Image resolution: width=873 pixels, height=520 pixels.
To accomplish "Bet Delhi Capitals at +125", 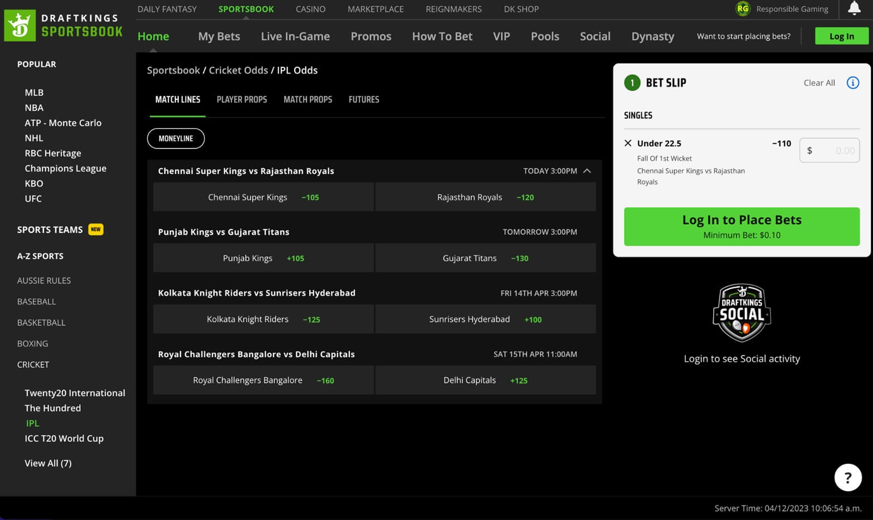I will coord(485,380).
